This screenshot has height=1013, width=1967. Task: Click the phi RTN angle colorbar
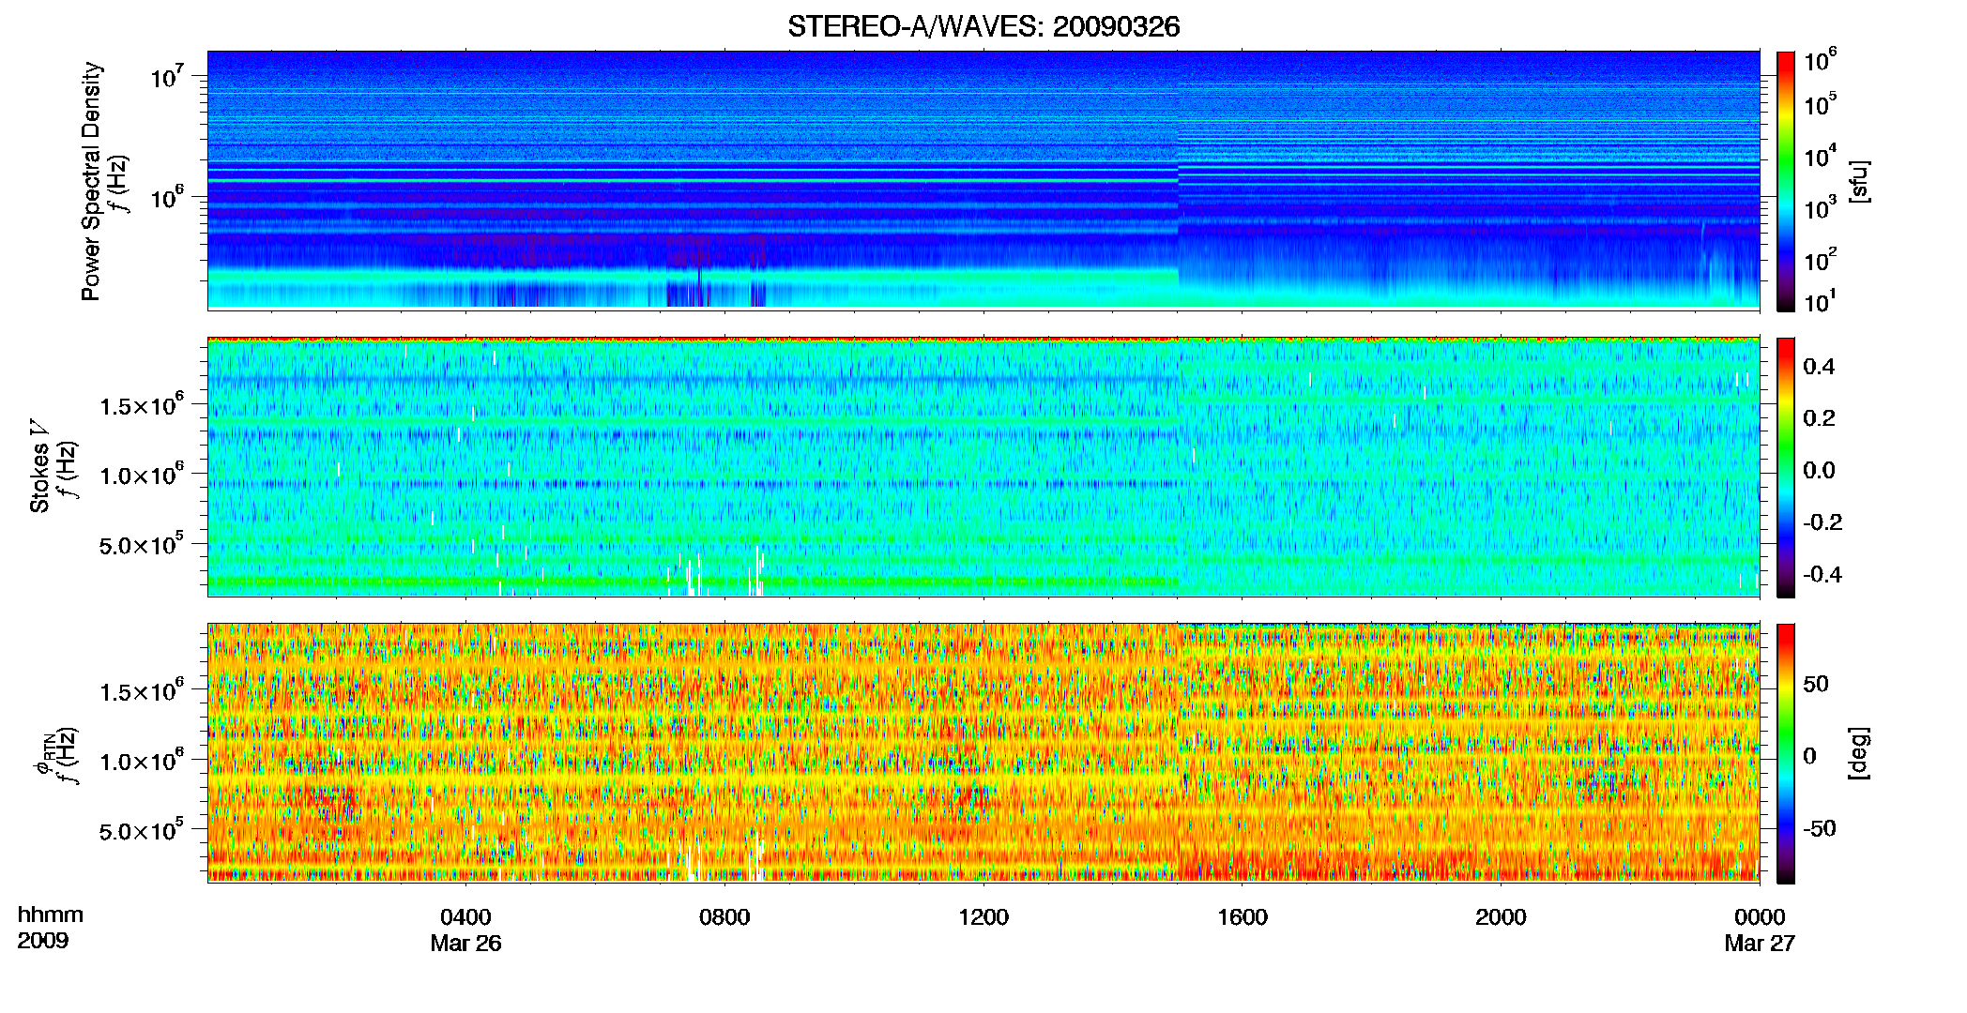point(1786,753)
